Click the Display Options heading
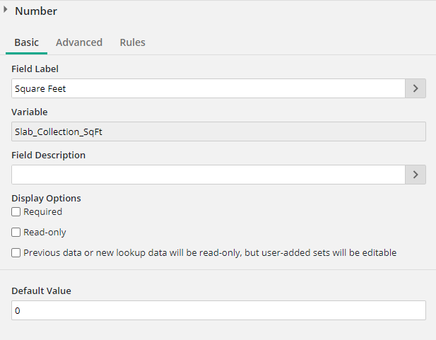The image size is (436, 340). click(46, 198)
